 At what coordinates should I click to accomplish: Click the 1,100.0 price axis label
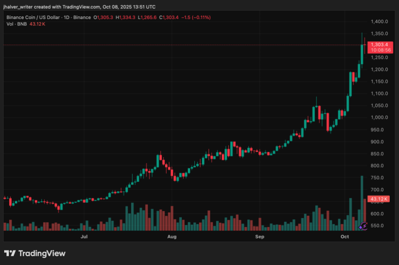[x=379, y=93]
